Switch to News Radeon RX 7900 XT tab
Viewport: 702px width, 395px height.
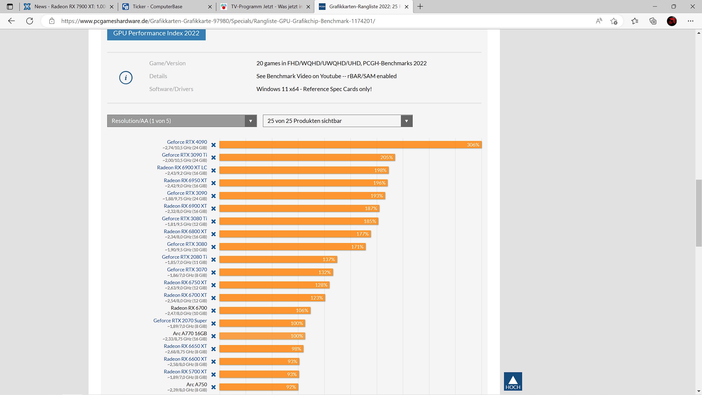70,7
